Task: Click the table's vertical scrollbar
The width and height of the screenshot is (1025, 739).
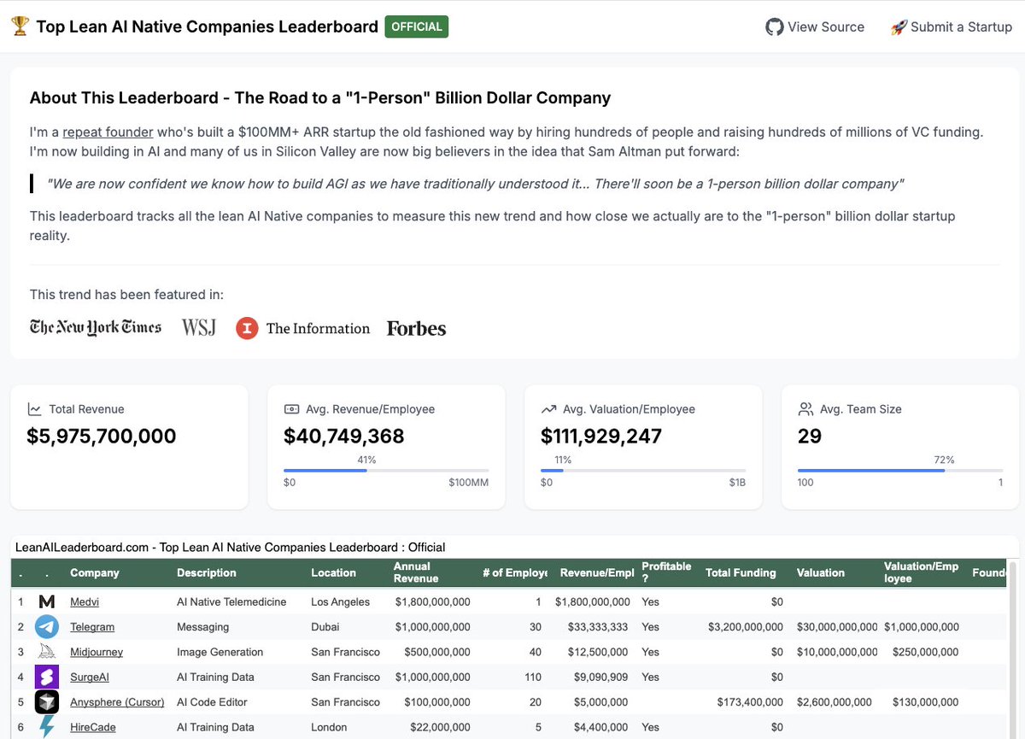Action: click(1013, 649)
